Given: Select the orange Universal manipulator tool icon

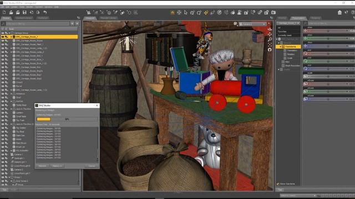Looking at the screenshot, I should 206,13.
